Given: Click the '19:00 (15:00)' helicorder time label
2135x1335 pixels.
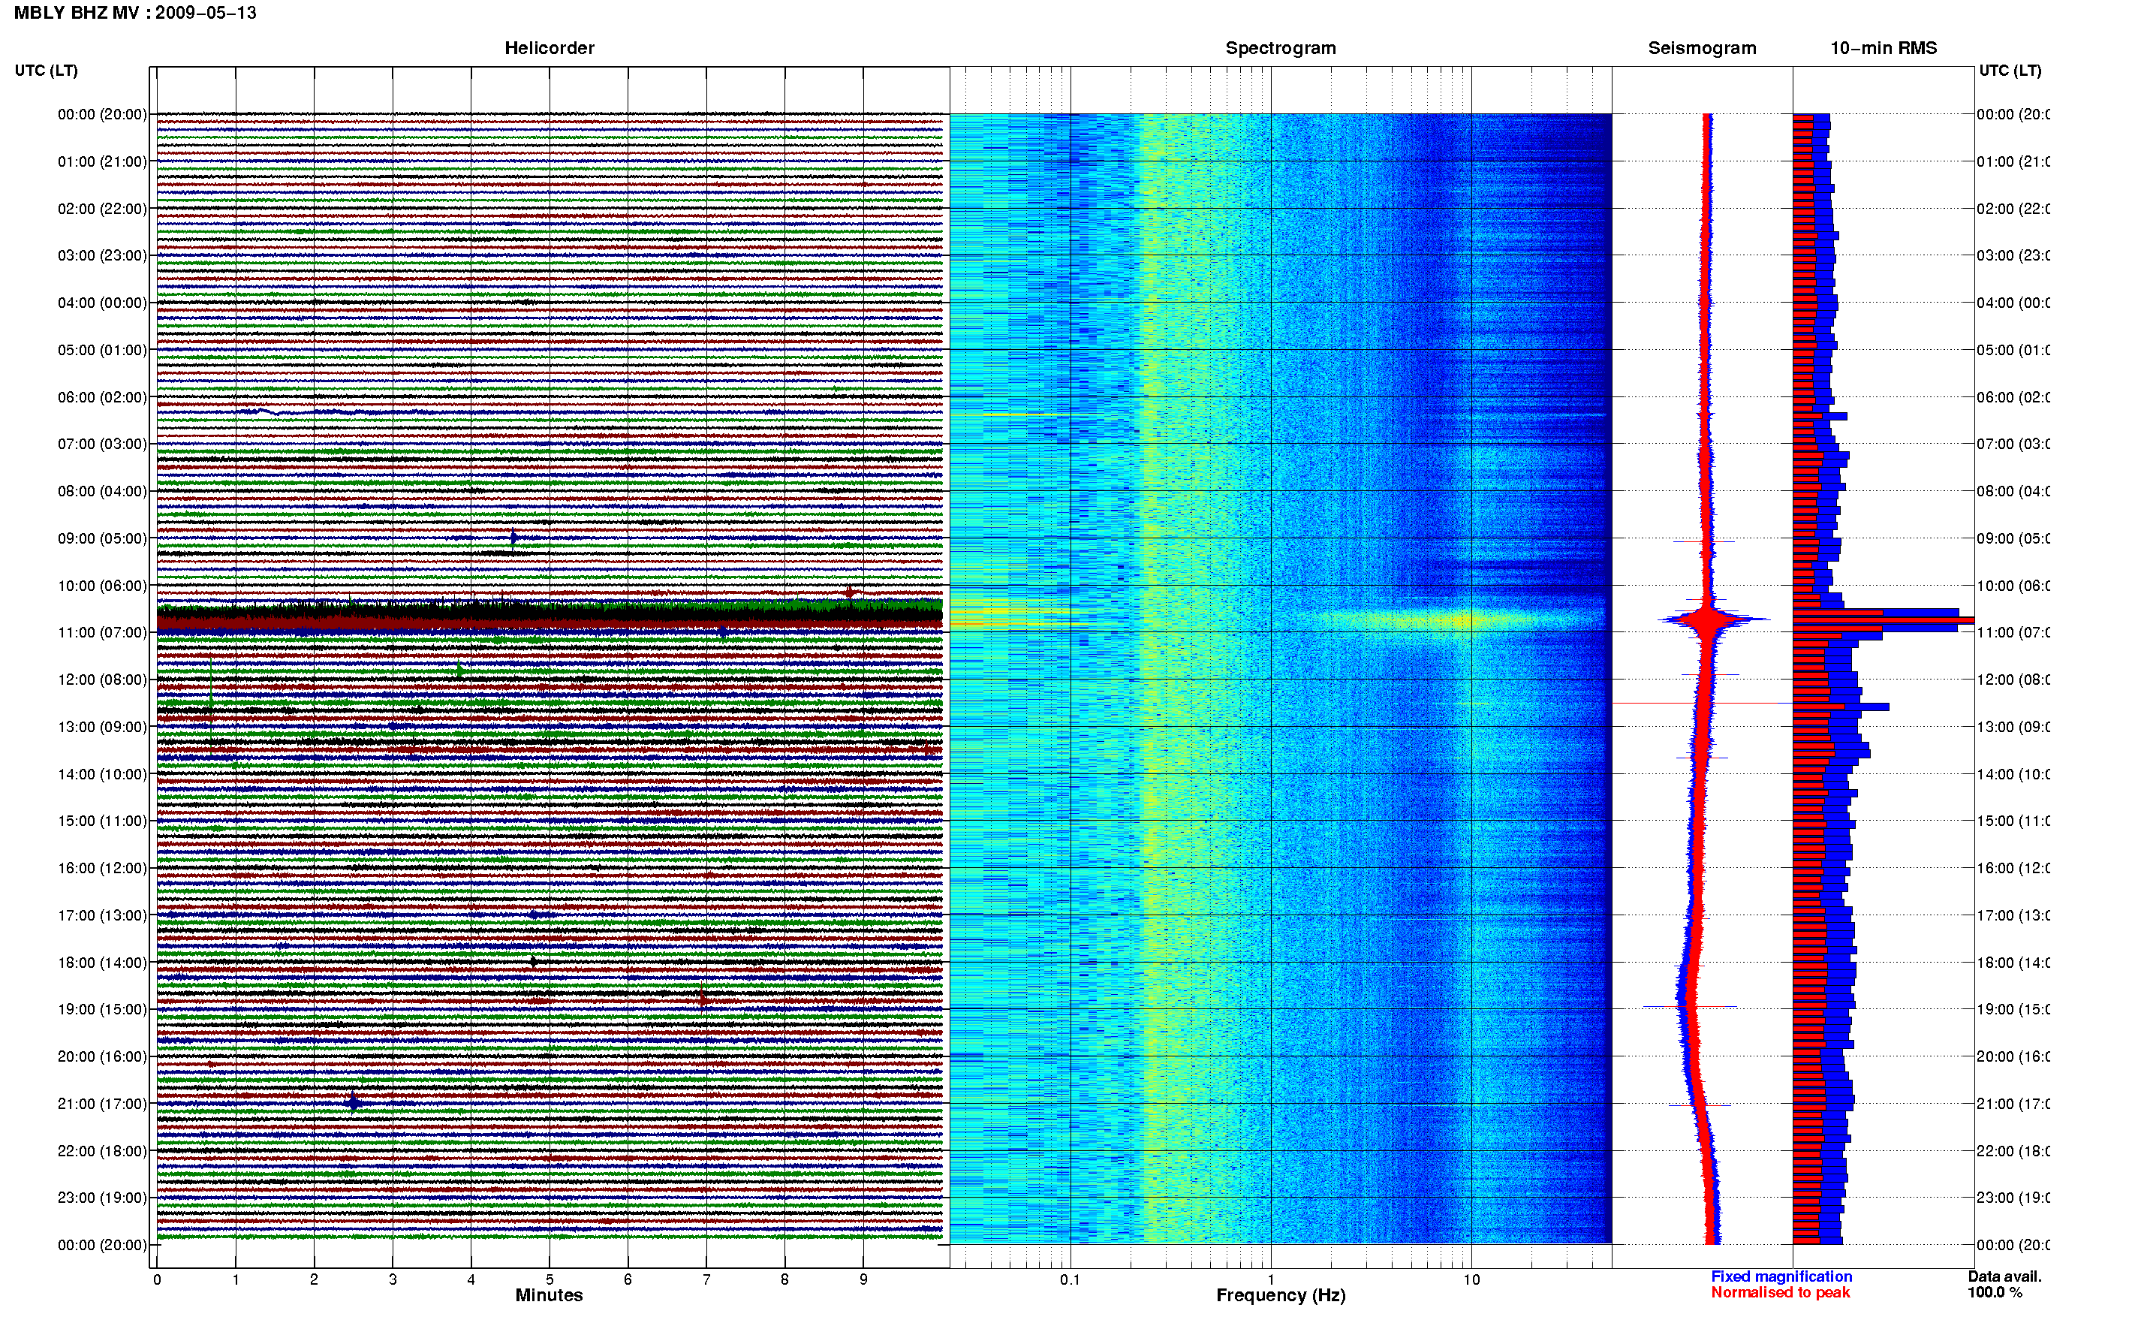Looking at the screenshot, I should coord(102,1010).
